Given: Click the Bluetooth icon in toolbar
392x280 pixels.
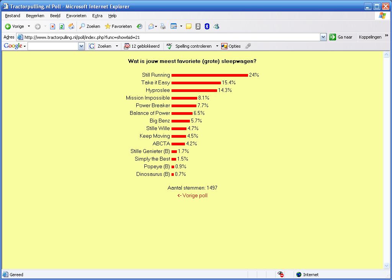Looking at the screenshot, I should tap(207, 26).
